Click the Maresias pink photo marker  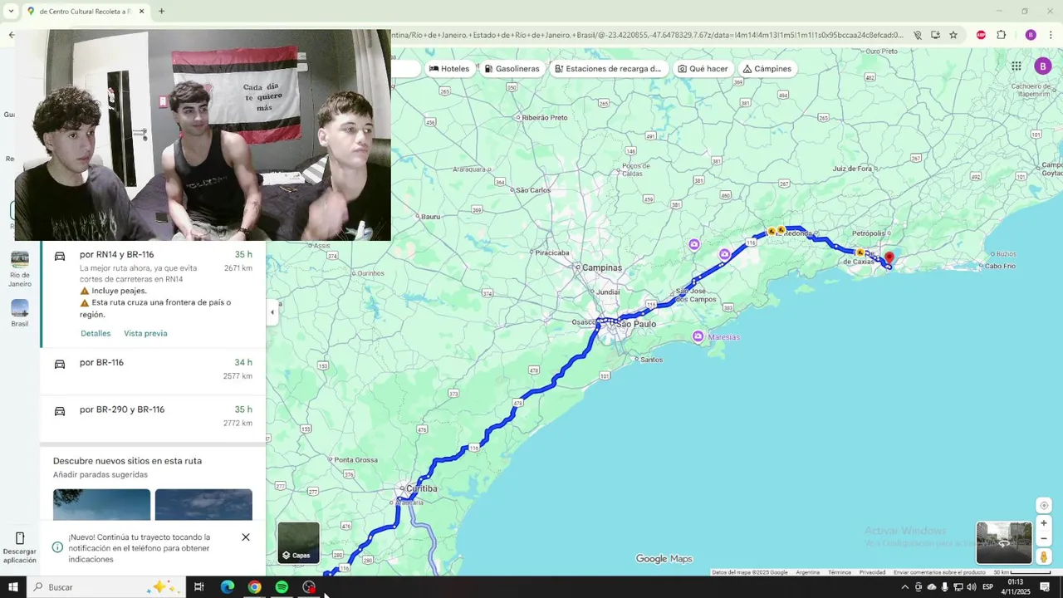(698, 336)
